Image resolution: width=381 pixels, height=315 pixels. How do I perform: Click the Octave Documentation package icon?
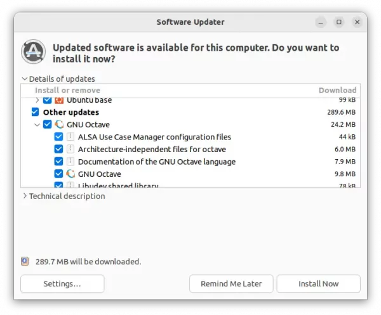[70, 162]
